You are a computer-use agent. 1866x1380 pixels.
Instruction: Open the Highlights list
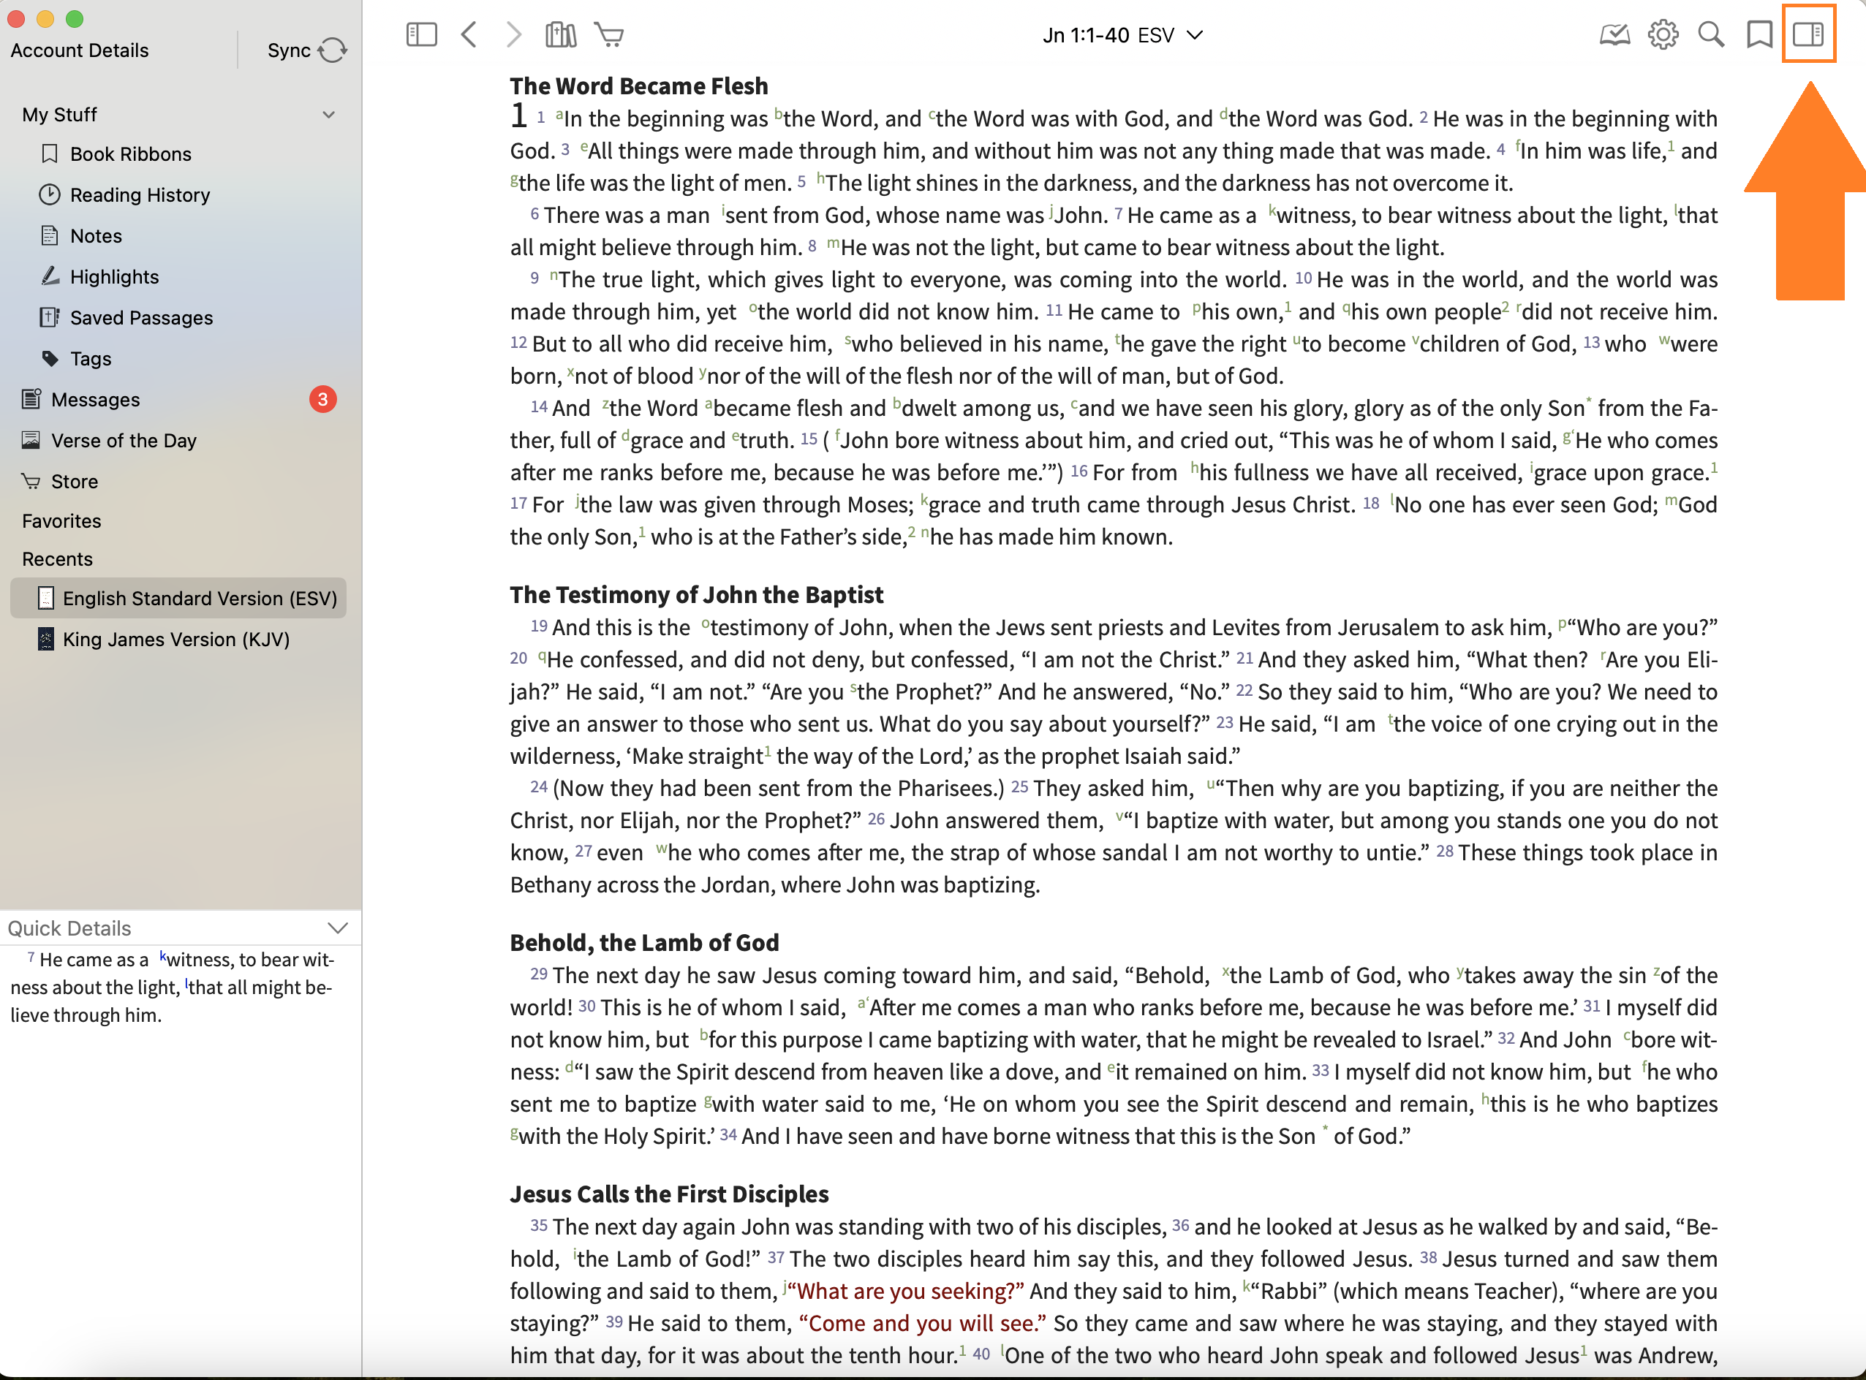(115, 276)
